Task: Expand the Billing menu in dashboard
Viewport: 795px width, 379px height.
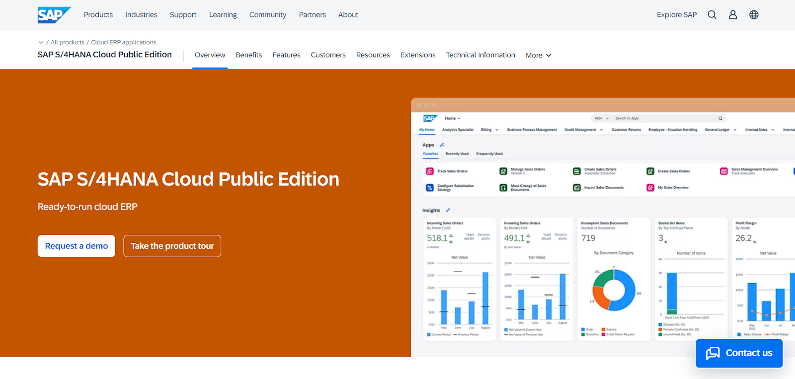Action: tap(490, 130)
